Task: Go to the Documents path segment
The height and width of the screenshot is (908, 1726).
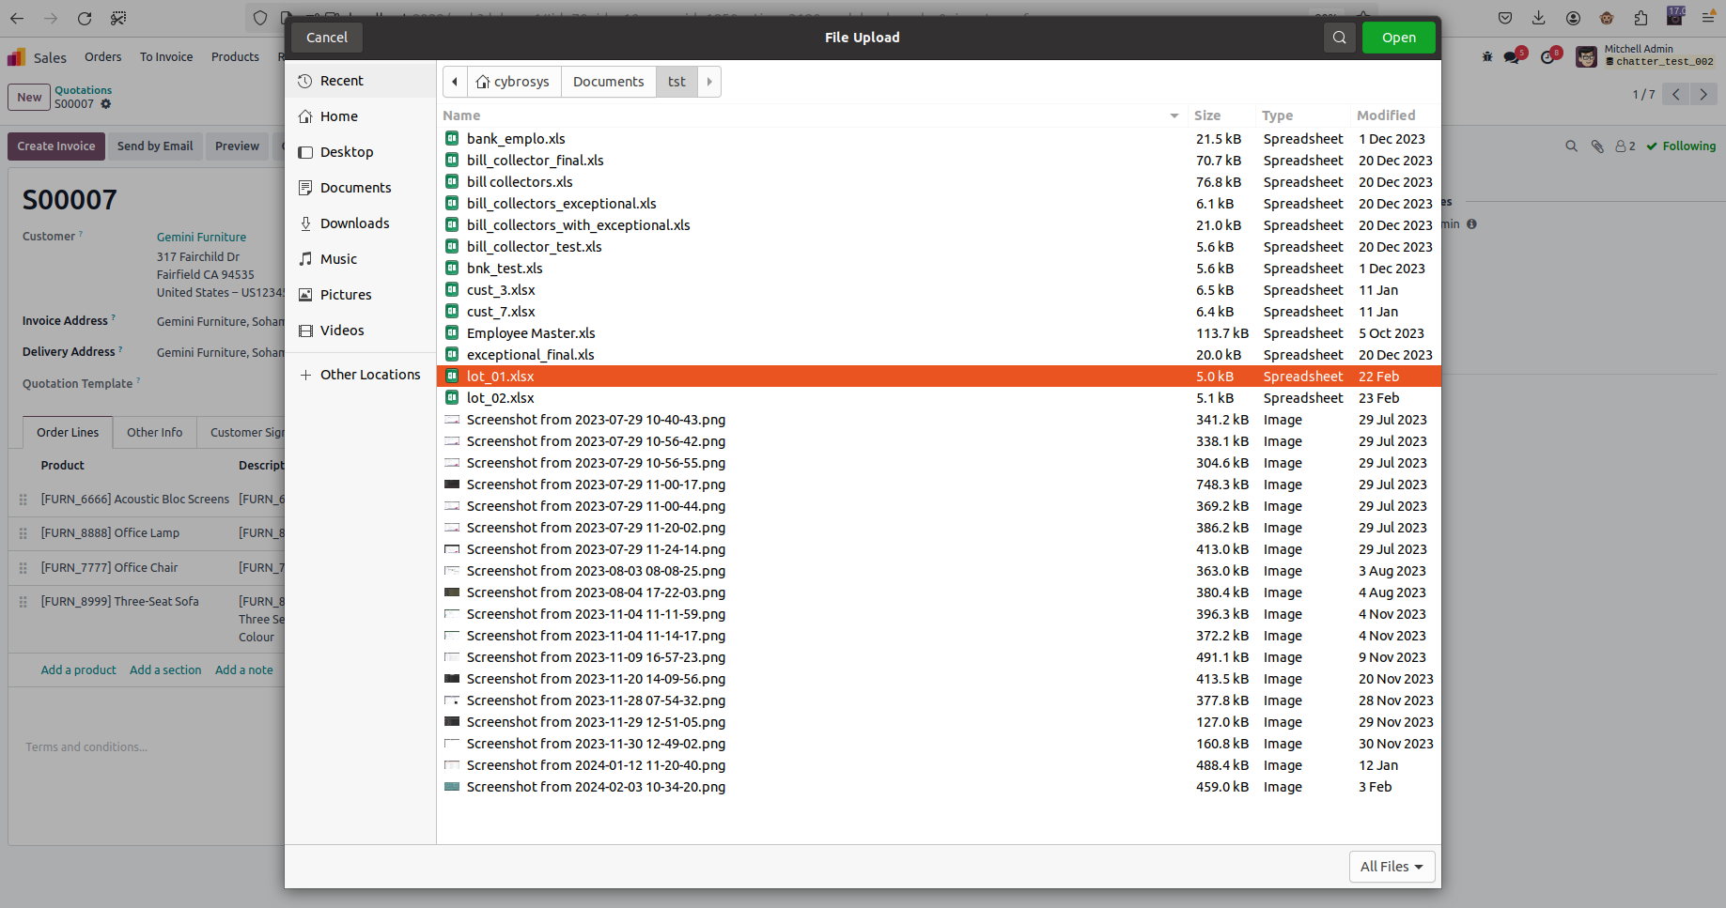Action: [609, 82]
